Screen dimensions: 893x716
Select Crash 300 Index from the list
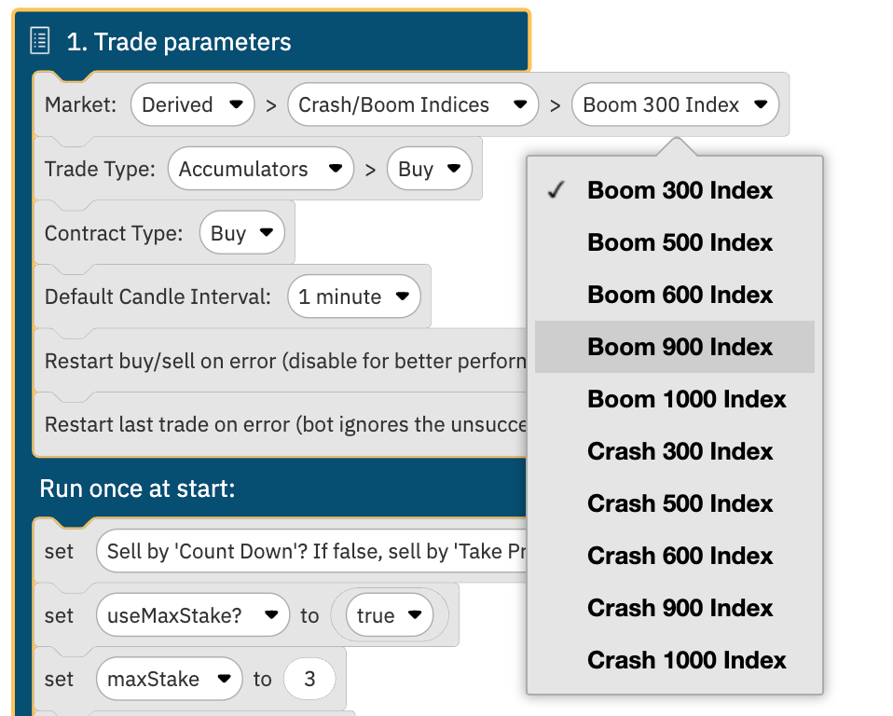(x=675, y=451)
